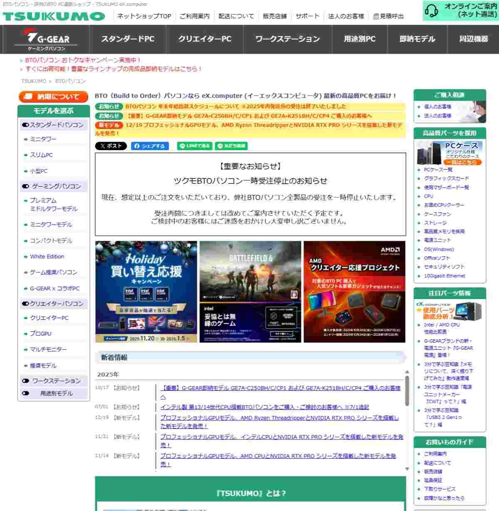Click the online guidance headset icon
499x511 pixels.
click(x=432, y=11)
